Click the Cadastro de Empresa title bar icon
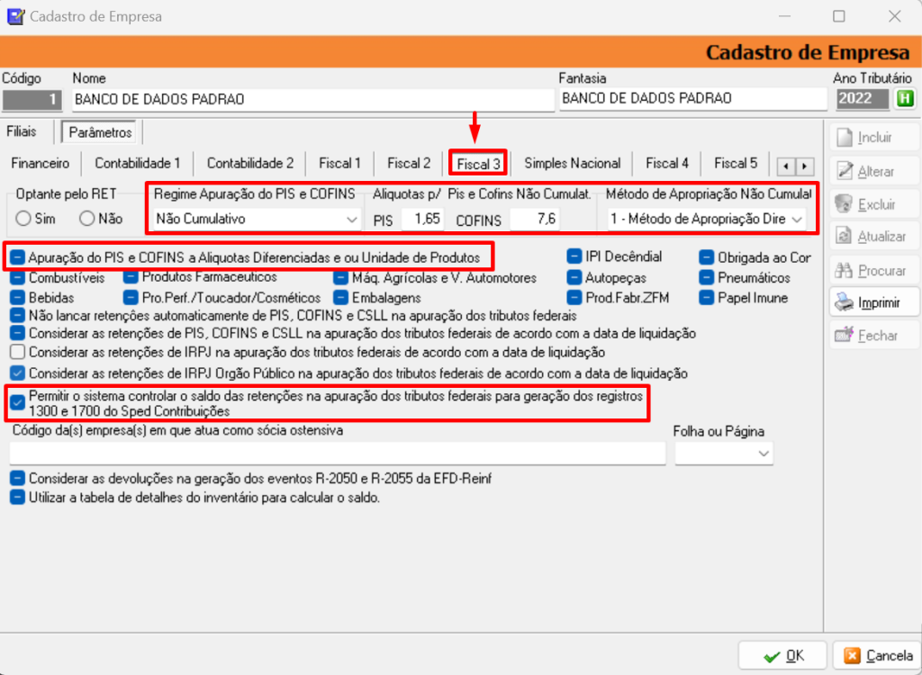The image size is (922, 675). 14,16
